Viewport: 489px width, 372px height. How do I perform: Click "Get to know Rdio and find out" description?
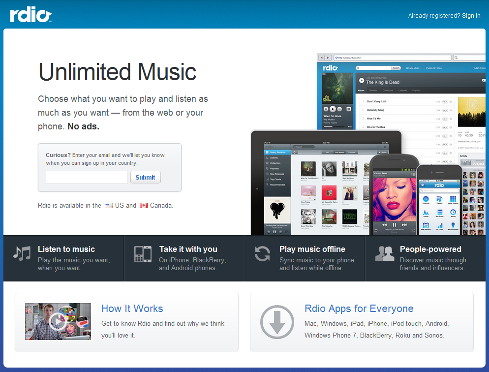point(163,329)
